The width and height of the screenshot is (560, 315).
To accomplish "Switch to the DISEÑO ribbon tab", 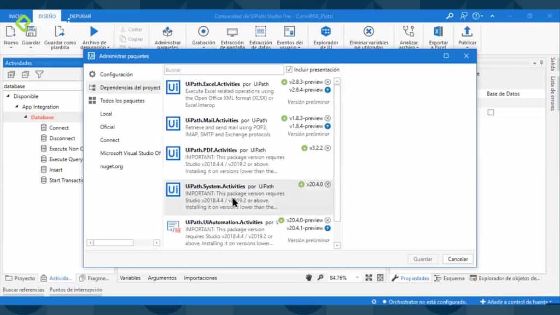I will tap(47, 16).
